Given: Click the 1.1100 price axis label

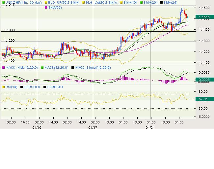Looking at the screenshot, I should 204,62.
